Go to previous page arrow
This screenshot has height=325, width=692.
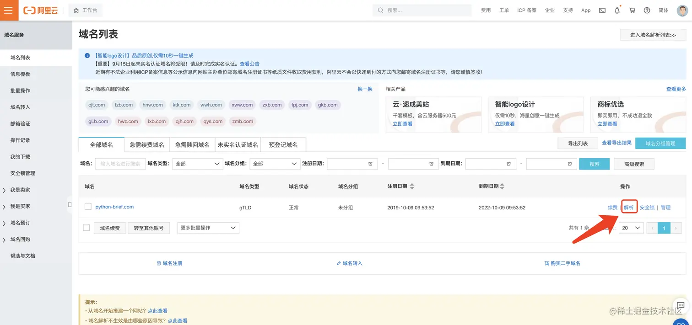pos(652,228)
